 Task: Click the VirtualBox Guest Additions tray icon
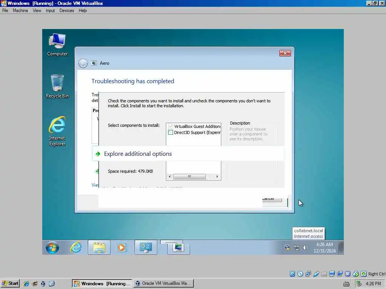point(287,248)
